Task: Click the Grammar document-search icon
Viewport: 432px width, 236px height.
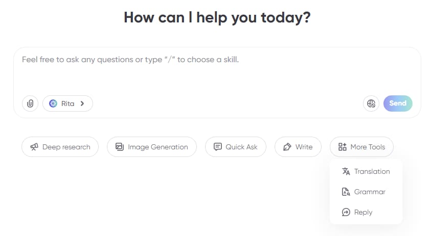Action: [346, 192]
